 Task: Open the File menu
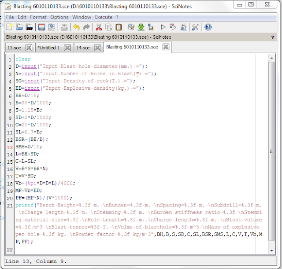pos(10,17)
